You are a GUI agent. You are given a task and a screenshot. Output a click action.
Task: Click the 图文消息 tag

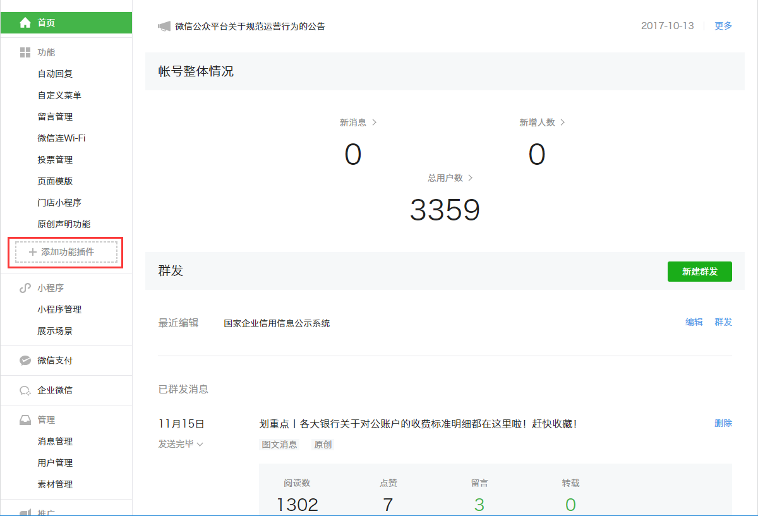[279, 445]
